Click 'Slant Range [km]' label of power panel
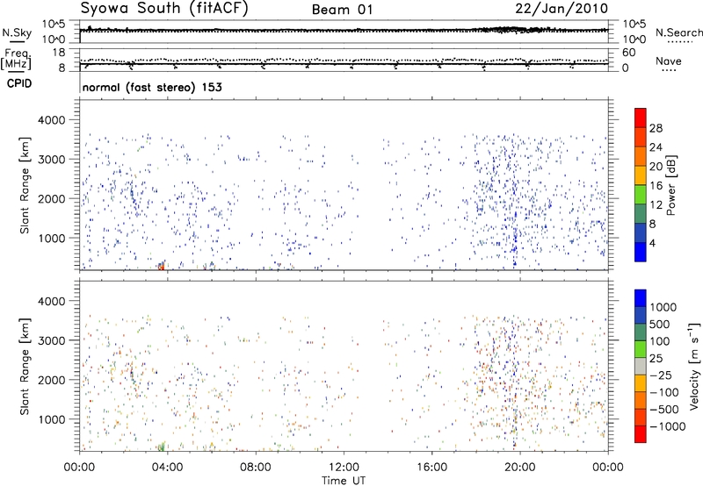This screenshot has width=703, height=486. pos(25,185)
